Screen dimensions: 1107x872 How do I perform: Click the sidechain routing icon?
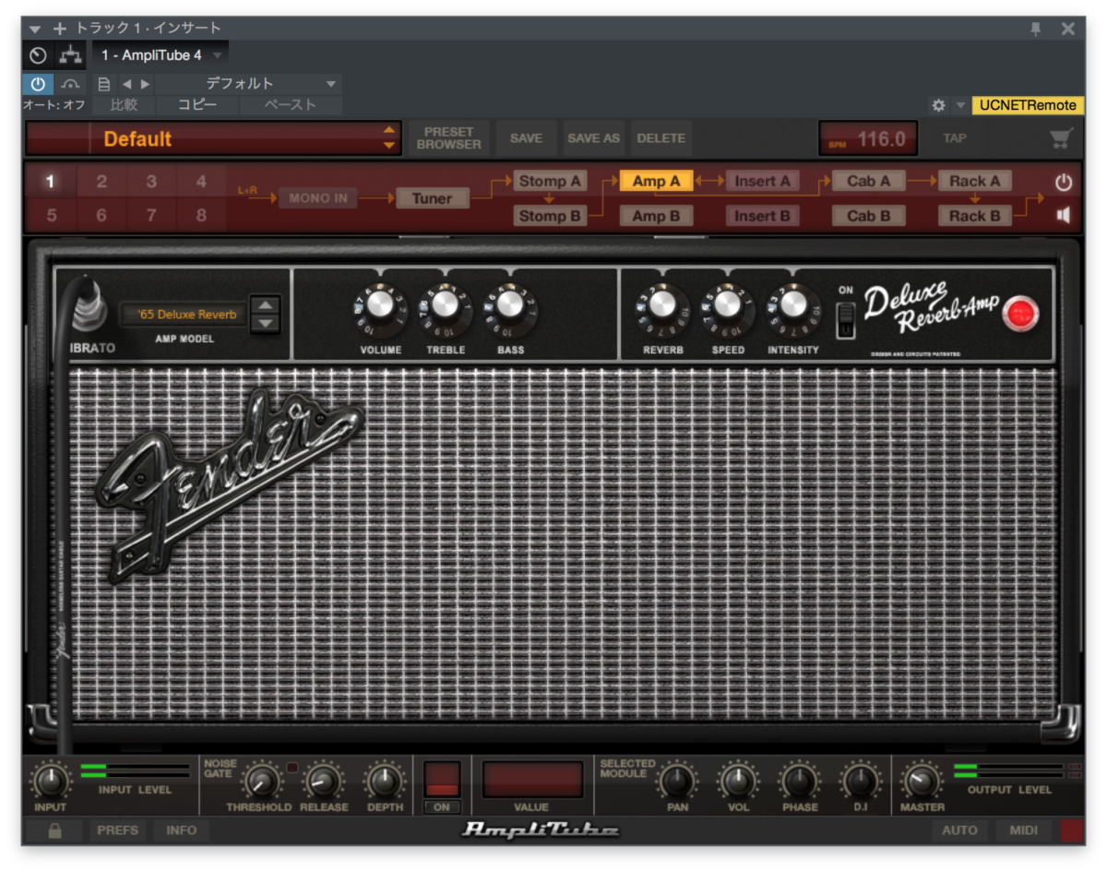(x=70, y=55)
